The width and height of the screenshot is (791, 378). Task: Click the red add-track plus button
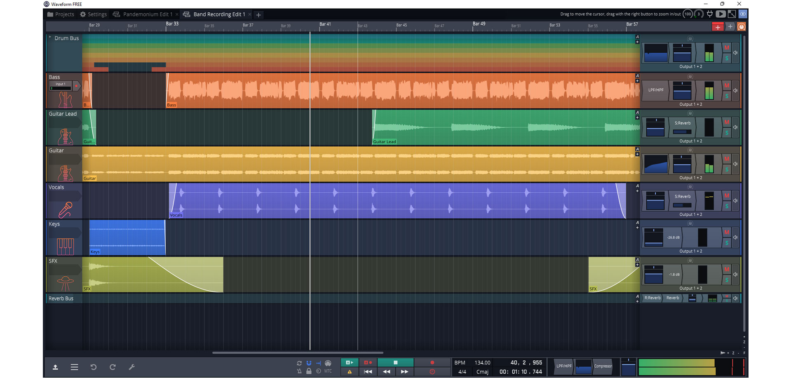coord(718,27)
